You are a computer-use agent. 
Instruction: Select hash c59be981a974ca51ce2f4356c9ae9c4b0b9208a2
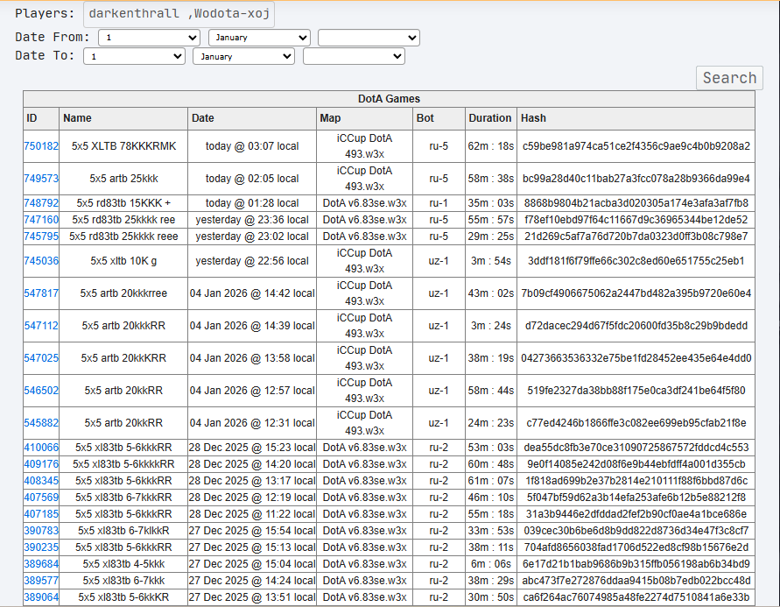636,146
